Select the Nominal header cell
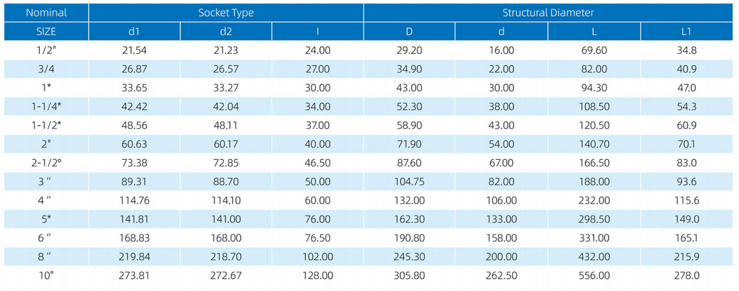 click(46, 13)
